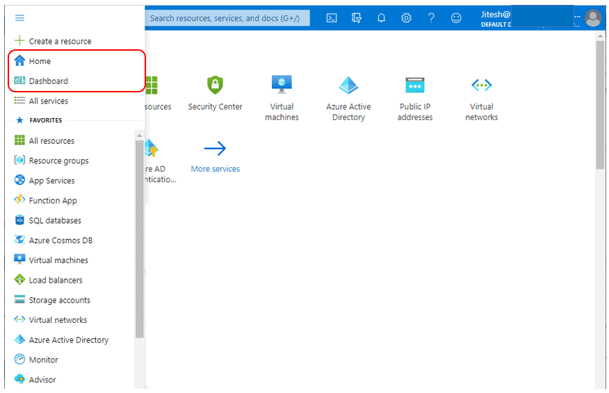Viewport: 609px width, 393px height.
Task: Click the Monitor label in favorites
Action: 44,360
